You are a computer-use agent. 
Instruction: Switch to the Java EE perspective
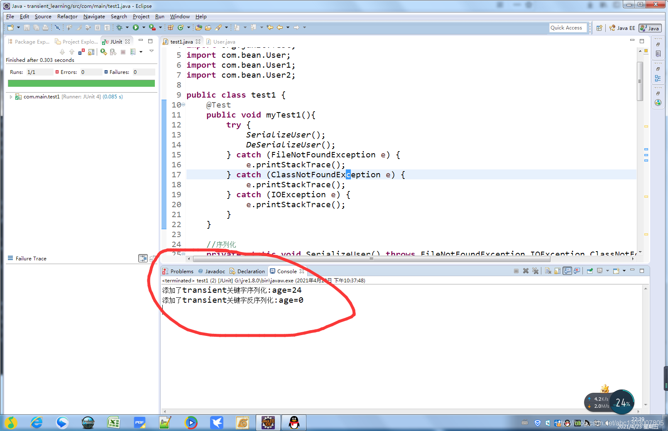(622, 28)
